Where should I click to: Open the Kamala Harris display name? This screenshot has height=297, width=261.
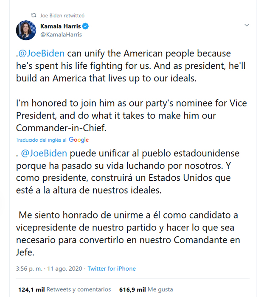[x=60, y=26]
